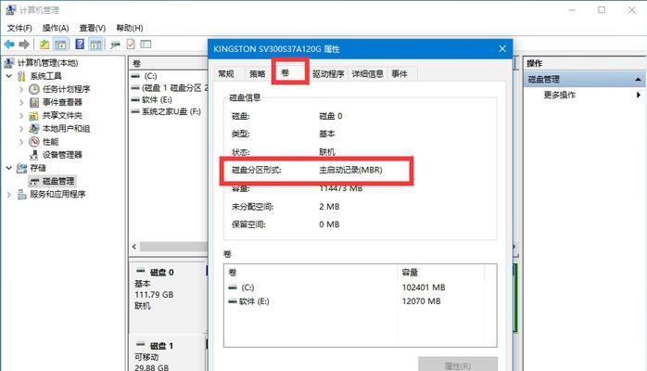The width and height of the screenshot is (647, 371).
Task: Click the 磁盘 0 disk icon in the lower pane
Action: [141, 272]
